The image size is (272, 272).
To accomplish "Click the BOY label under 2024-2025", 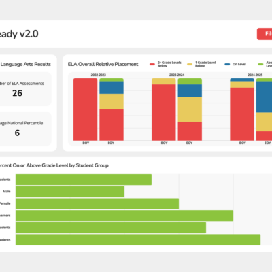I will [x=243, y=143].
